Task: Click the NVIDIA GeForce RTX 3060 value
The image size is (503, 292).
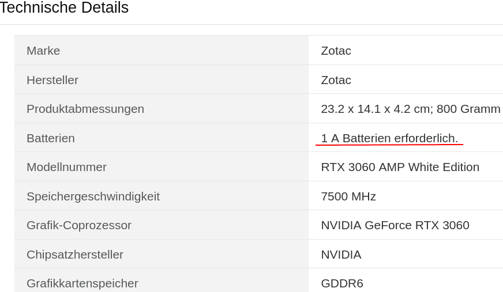Action: point(395,225)
